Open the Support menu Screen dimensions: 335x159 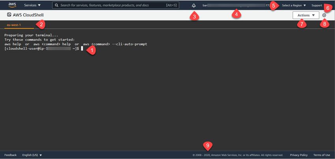click(x=317, y=5)
